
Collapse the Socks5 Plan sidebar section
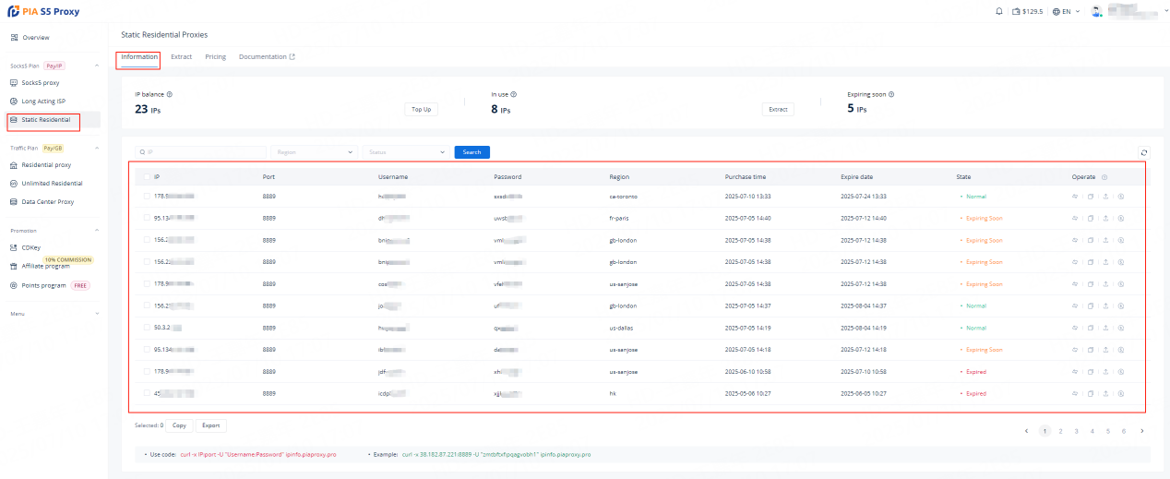point(96,66)
